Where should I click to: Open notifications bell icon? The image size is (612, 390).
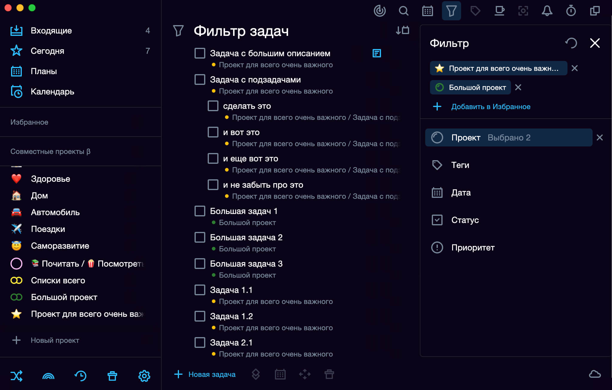pyautogui.click(x=547, y=11)
